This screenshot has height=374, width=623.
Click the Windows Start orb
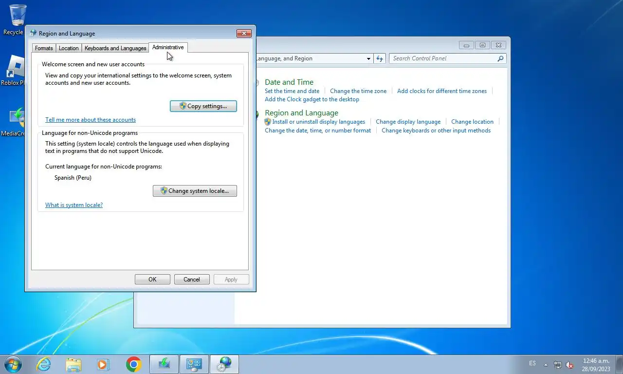(x=12, y=364)
